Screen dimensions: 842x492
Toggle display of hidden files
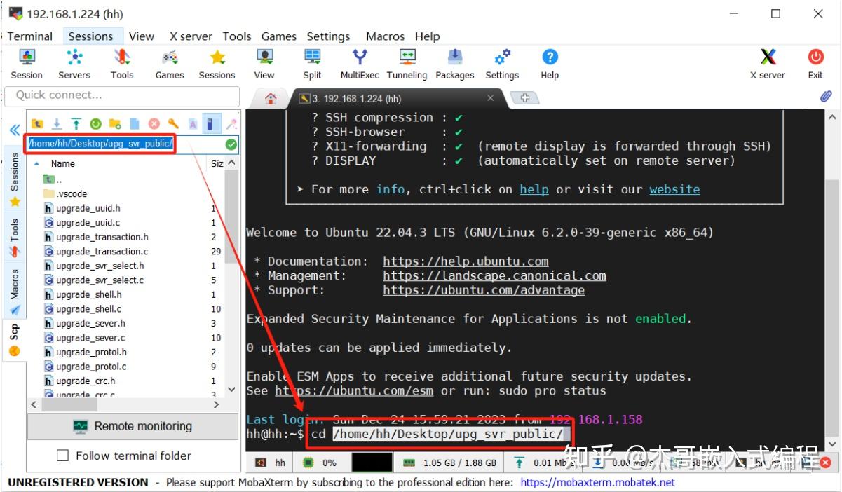click(212, 124)
